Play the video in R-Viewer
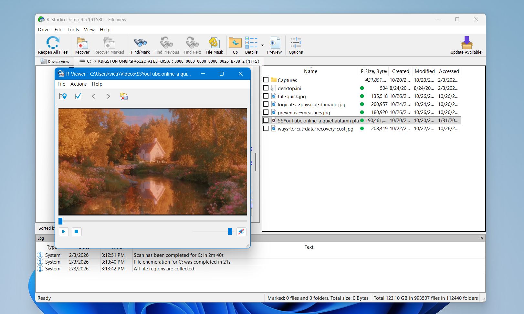The image size is (524, 314). coord(64,232)
